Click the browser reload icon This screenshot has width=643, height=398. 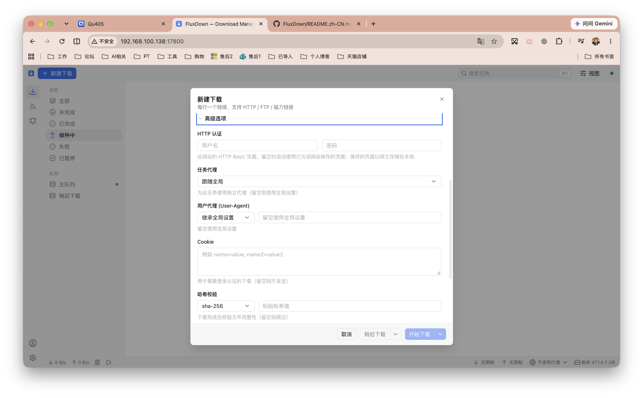coord(62,41)
